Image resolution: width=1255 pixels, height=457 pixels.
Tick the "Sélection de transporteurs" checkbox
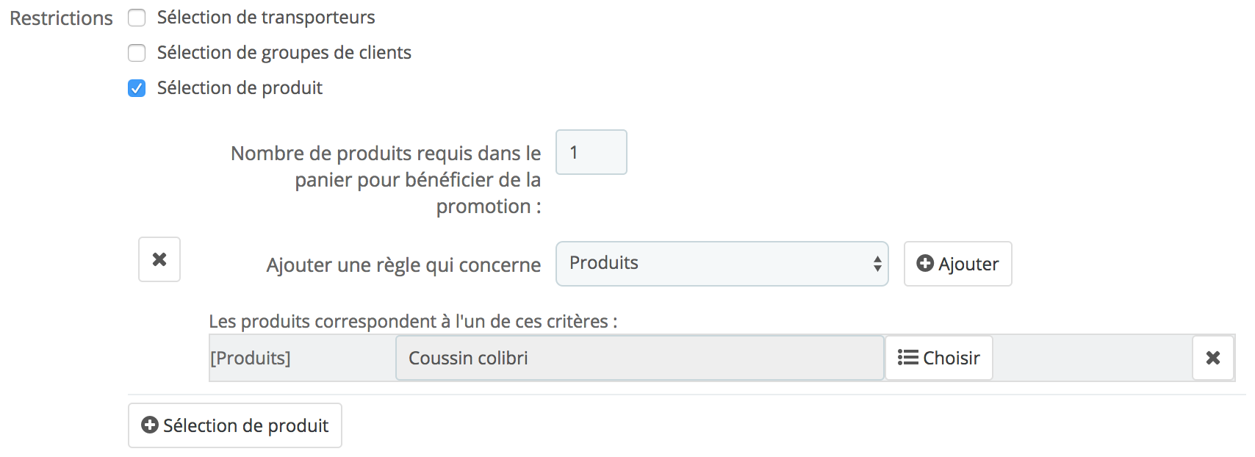click(137, 18)
